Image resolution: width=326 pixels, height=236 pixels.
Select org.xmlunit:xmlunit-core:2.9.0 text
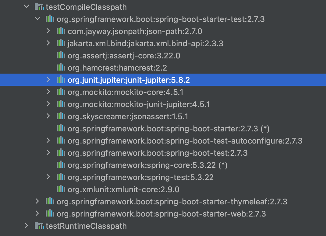pyautogui.click(x=123, y=189)
